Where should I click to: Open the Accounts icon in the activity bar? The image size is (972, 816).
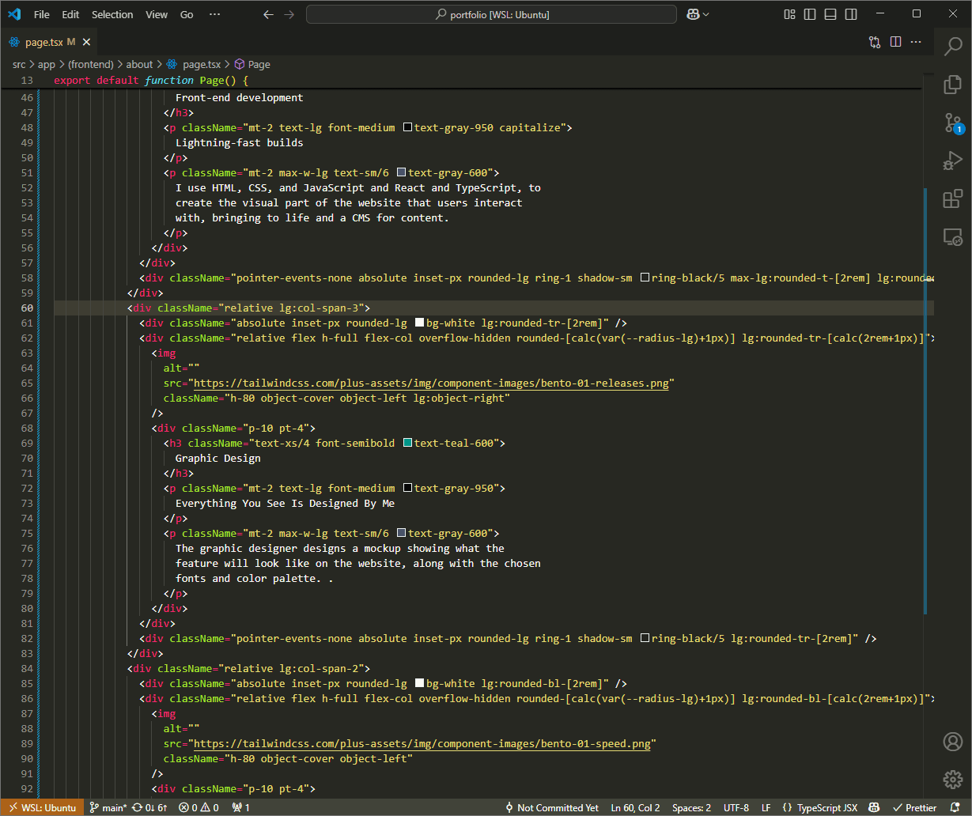coord(952,742)
